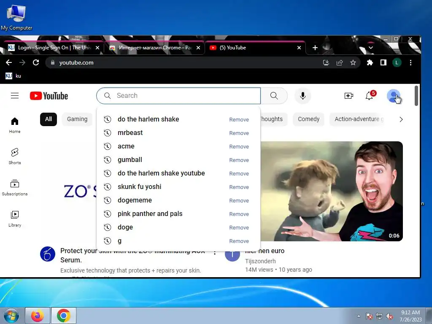The height and width of the screenshot is (324, 432).
Task: Click the install app icon in address bar
Action: pyautogui.click(x=326, y=62)
